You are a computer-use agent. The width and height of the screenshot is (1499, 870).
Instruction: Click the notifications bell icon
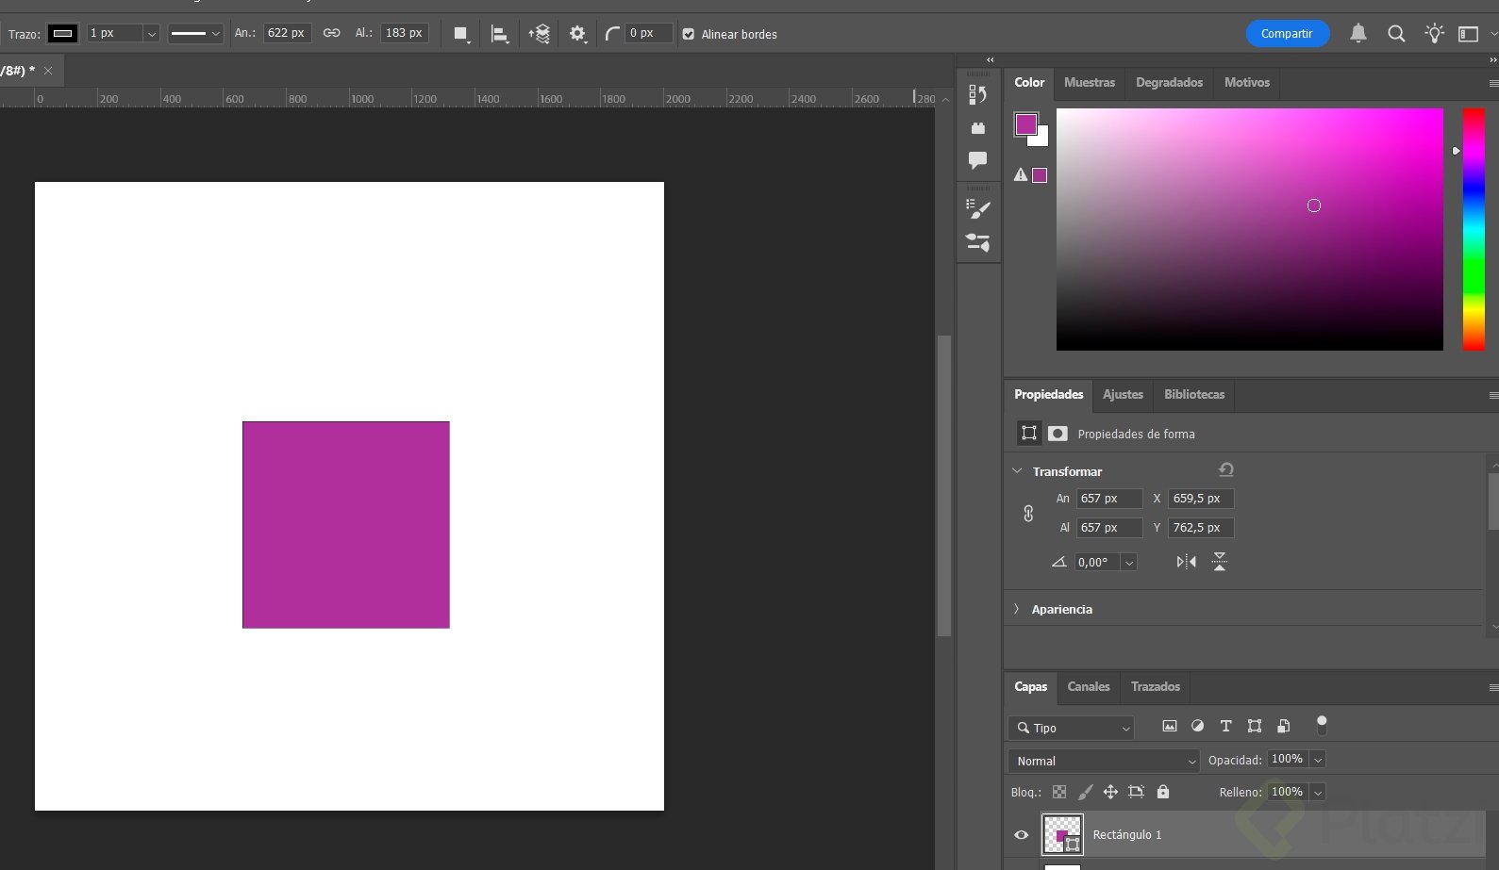[1357, 34]
